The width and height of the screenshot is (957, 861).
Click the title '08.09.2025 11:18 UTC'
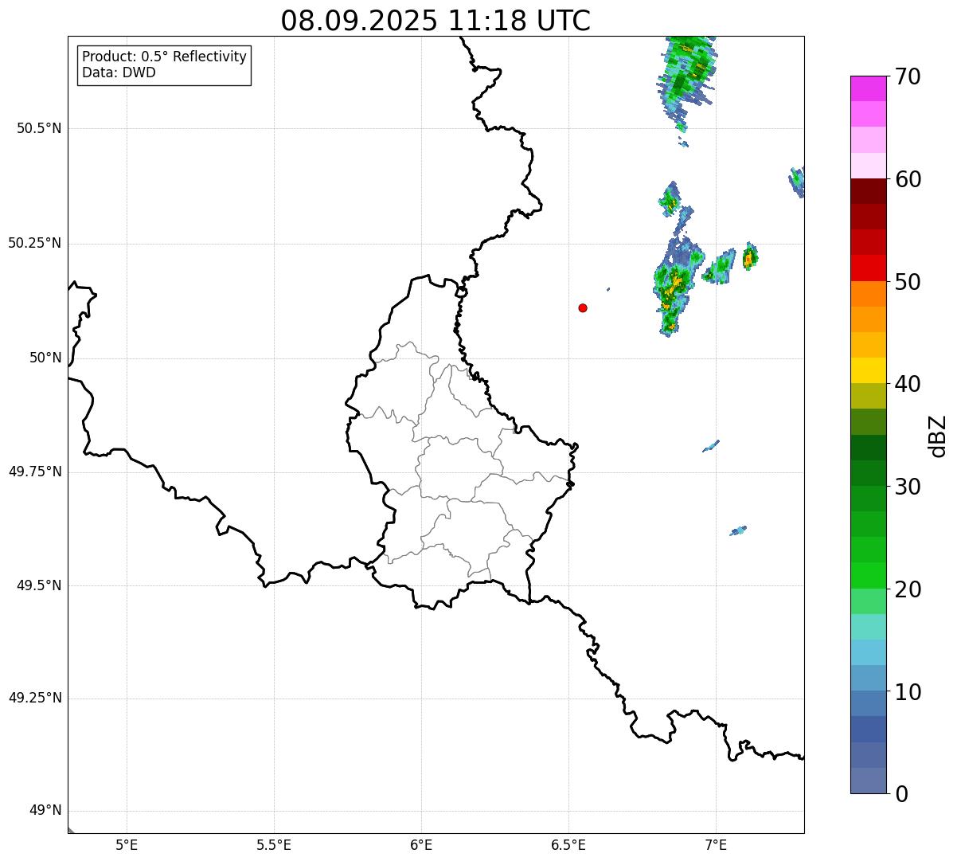436,21
